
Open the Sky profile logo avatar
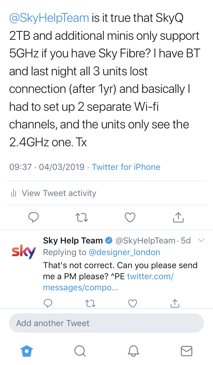point(24,251)
